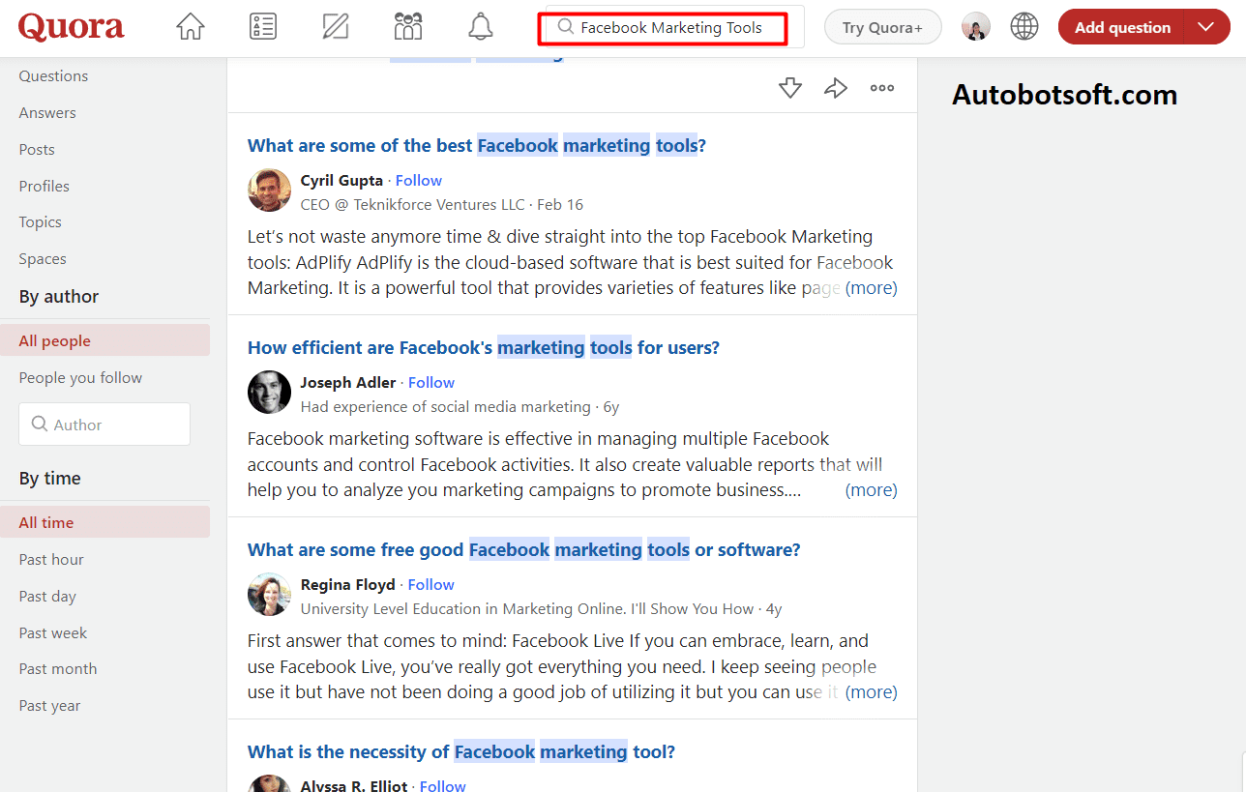Open the Spaces people icon

tap(408, 27)
